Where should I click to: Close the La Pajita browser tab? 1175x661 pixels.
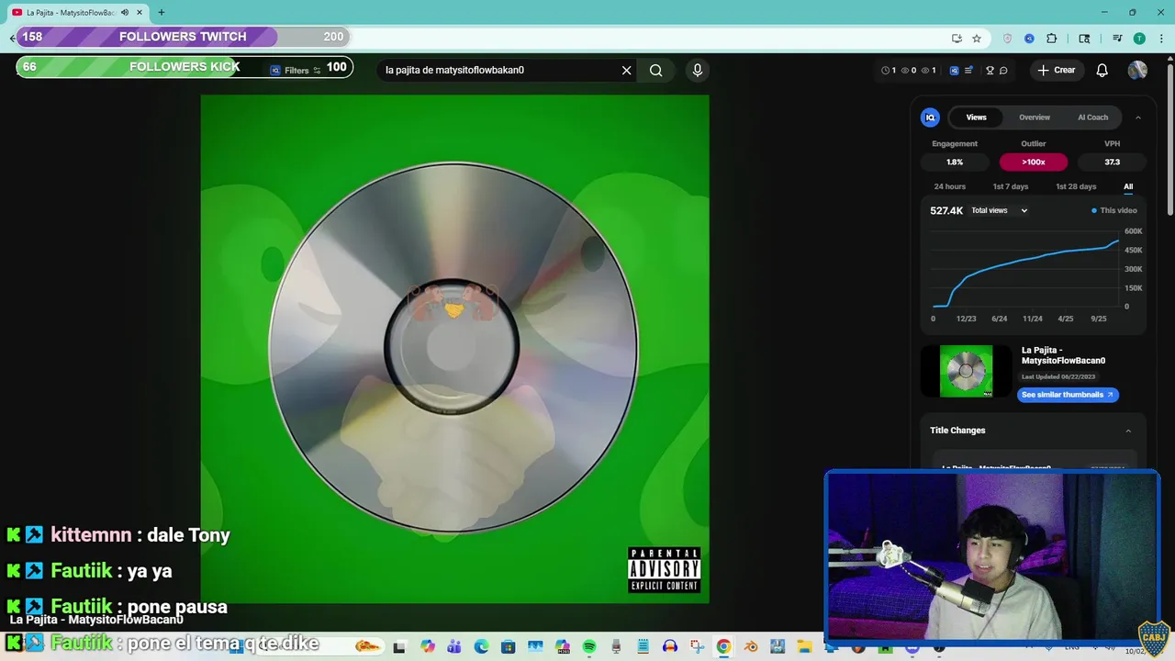point(140,13)
